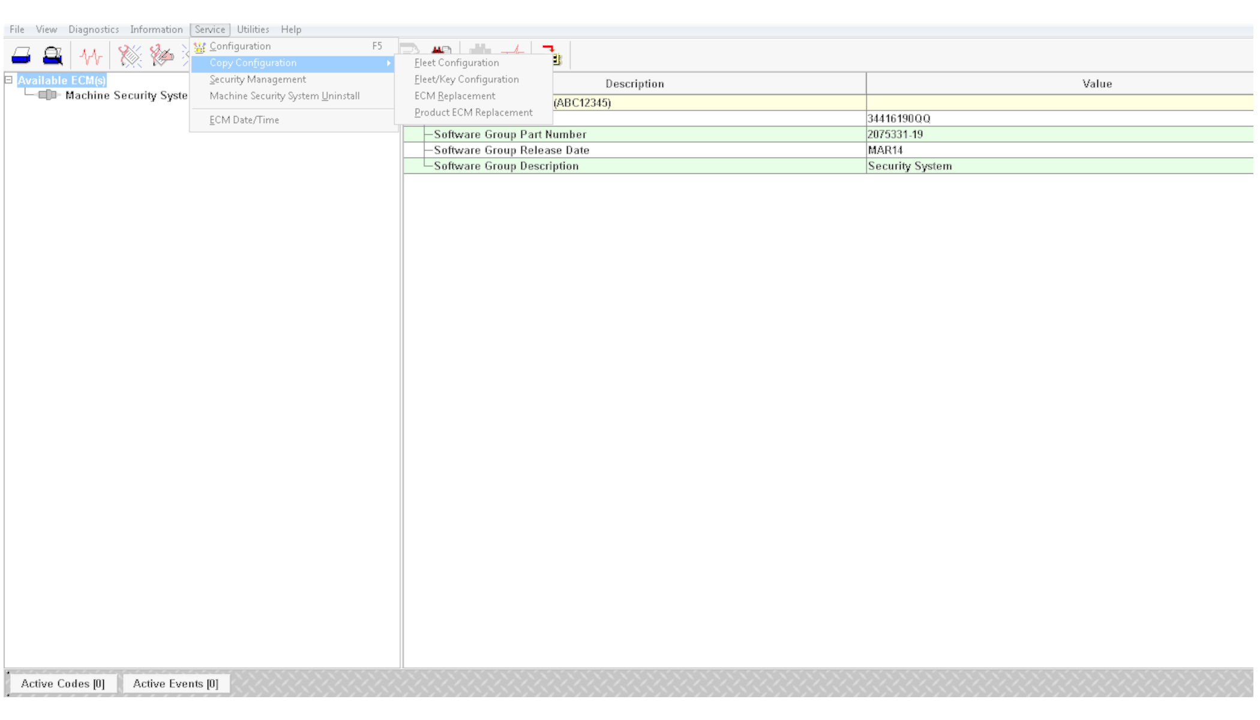Select Fleet/Key Configuration submenu item
The width and height of the screenshot is (1260, 720).
click(473, 79)
